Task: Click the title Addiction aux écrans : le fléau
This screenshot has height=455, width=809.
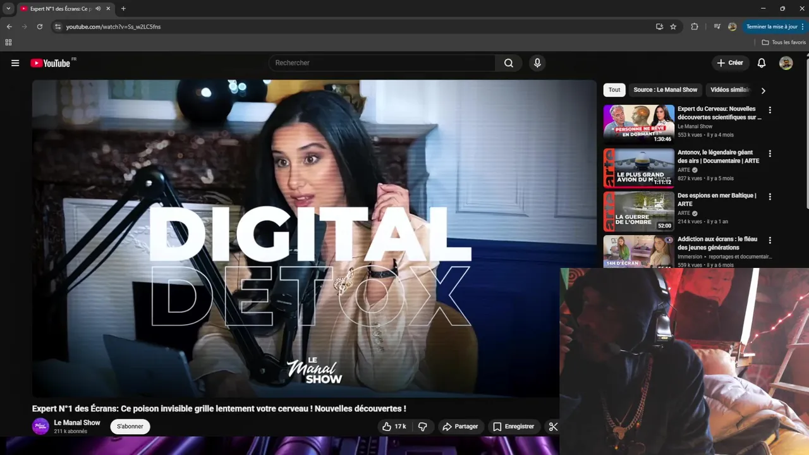Action: (717, 243)
